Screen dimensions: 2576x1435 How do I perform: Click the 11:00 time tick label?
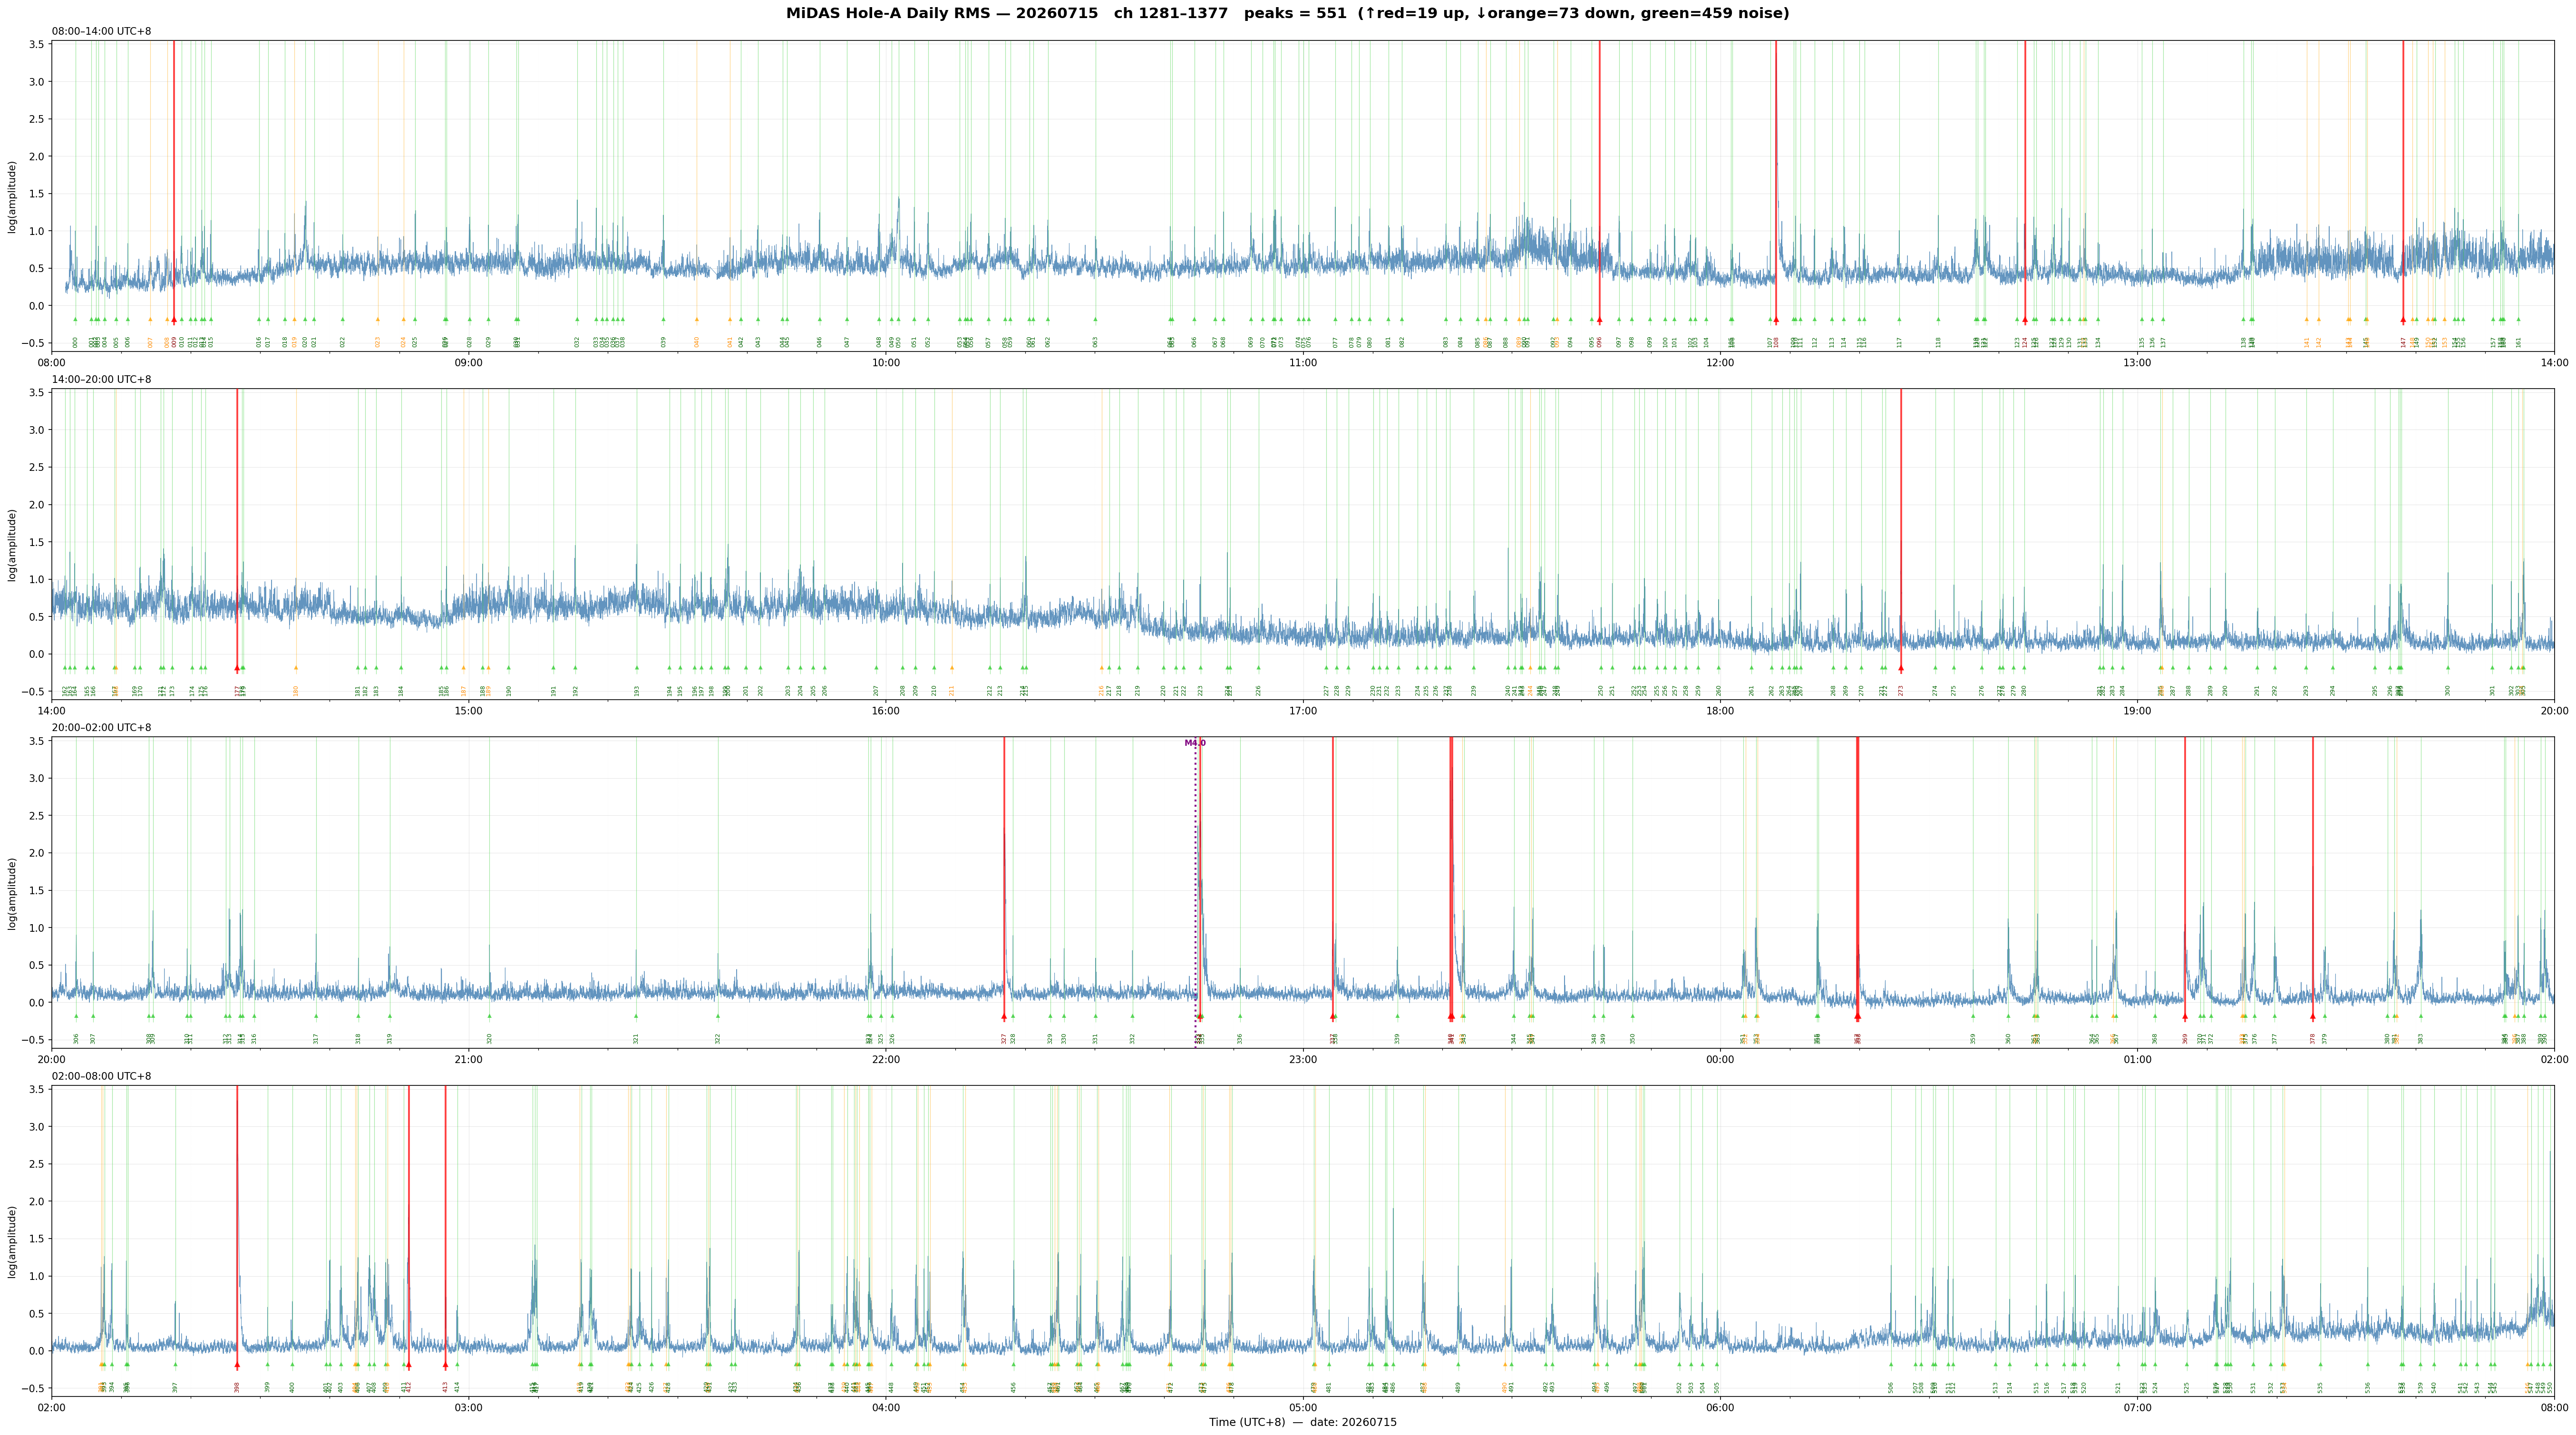coord(1303,362)
